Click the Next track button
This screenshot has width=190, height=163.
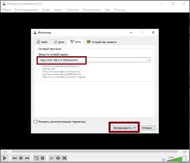tap(27, 158)
